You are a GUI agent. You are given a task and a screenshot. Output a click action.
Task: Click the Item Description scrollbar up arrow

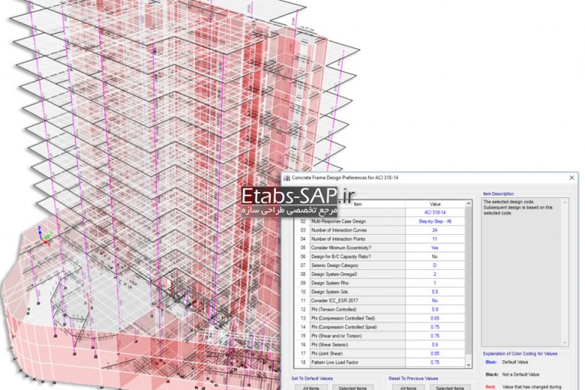point(564,203)
